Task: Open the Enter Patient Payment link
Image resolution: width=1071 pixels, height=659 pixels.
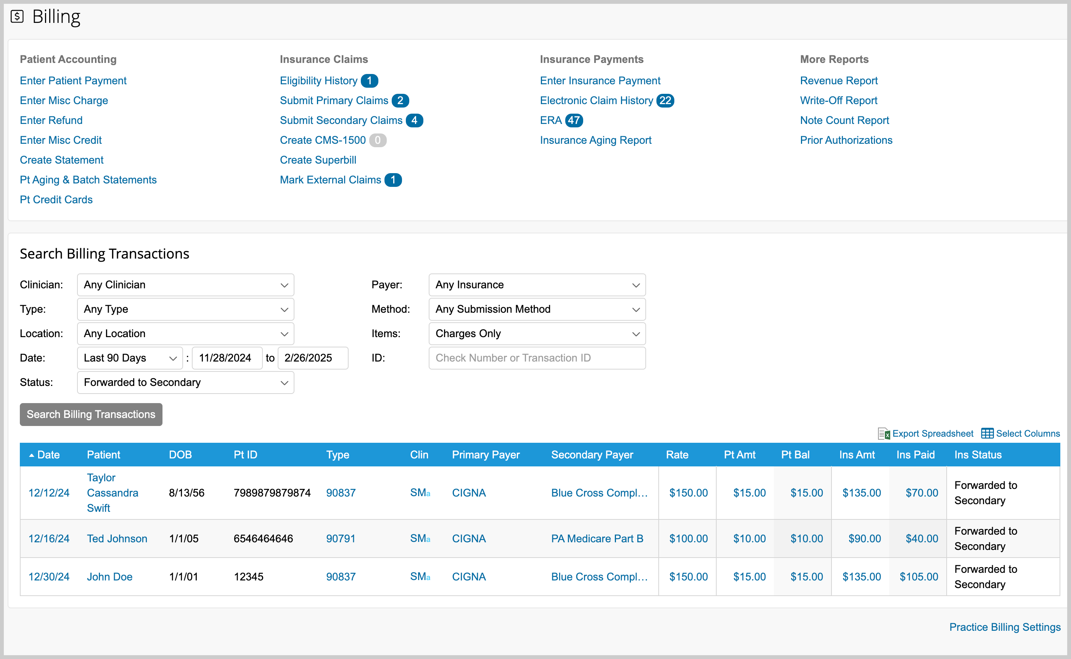Action: (73, 80)
